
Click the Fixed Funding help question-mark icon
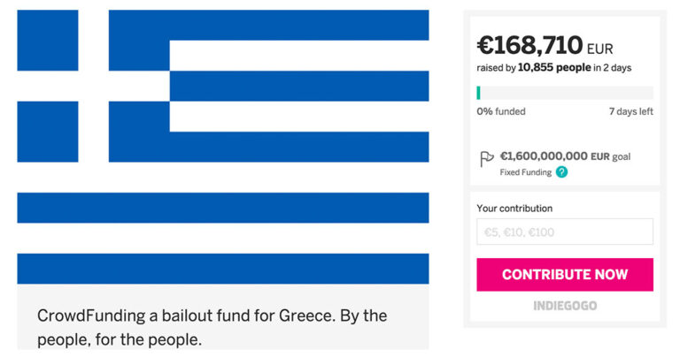coord(561,172)
